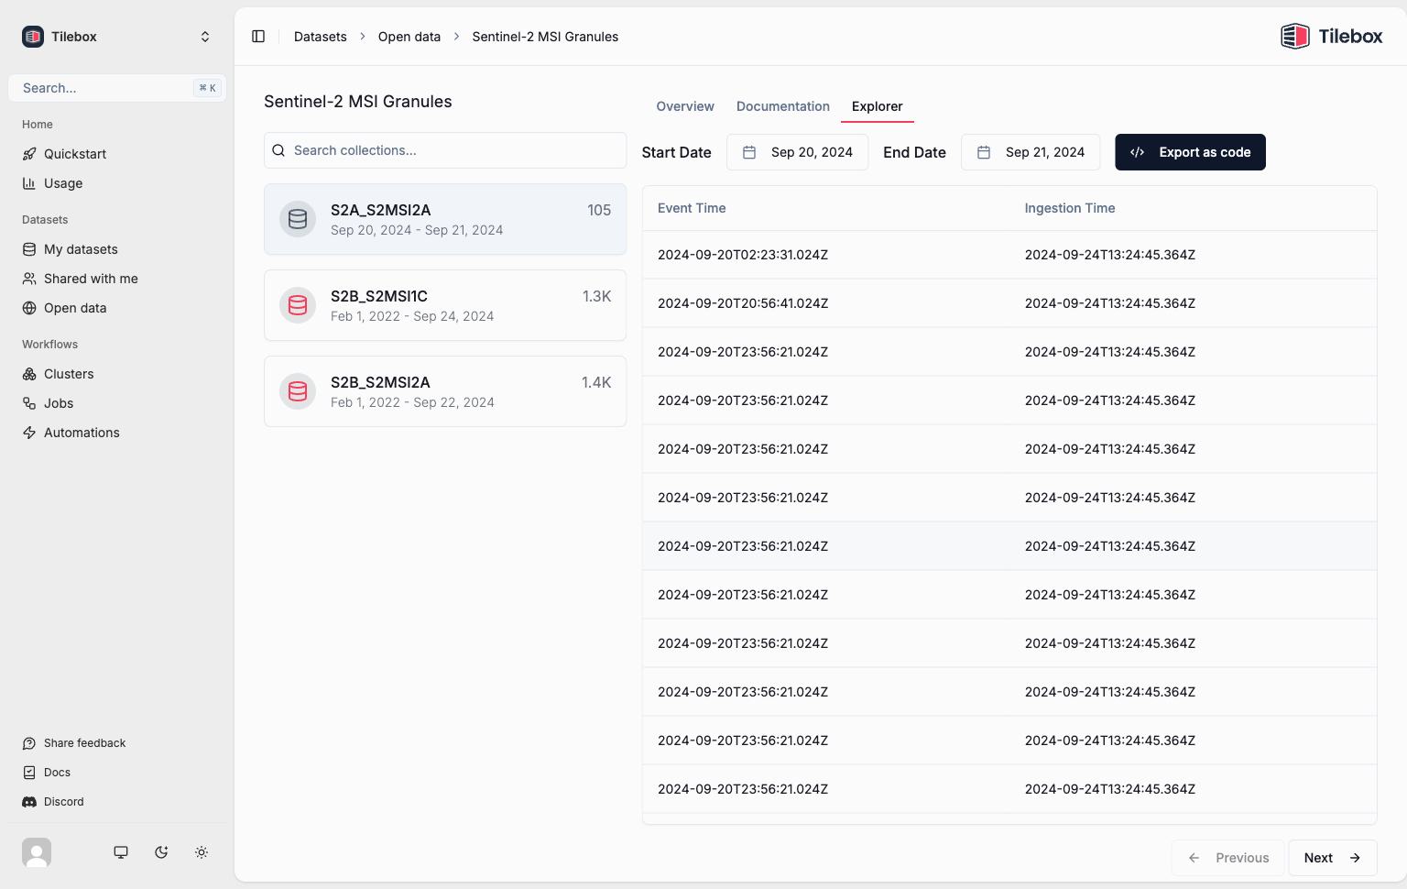
Task: Open the Usage chart icon
Action: pyautogui.click(x=29, y=183)
